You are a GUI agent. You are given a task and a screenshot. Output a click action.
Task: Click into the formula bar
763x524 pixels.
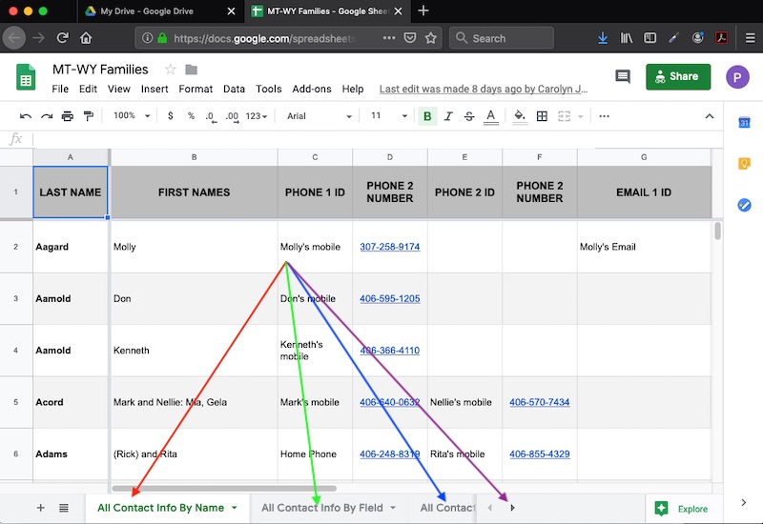tap(378, 139)
